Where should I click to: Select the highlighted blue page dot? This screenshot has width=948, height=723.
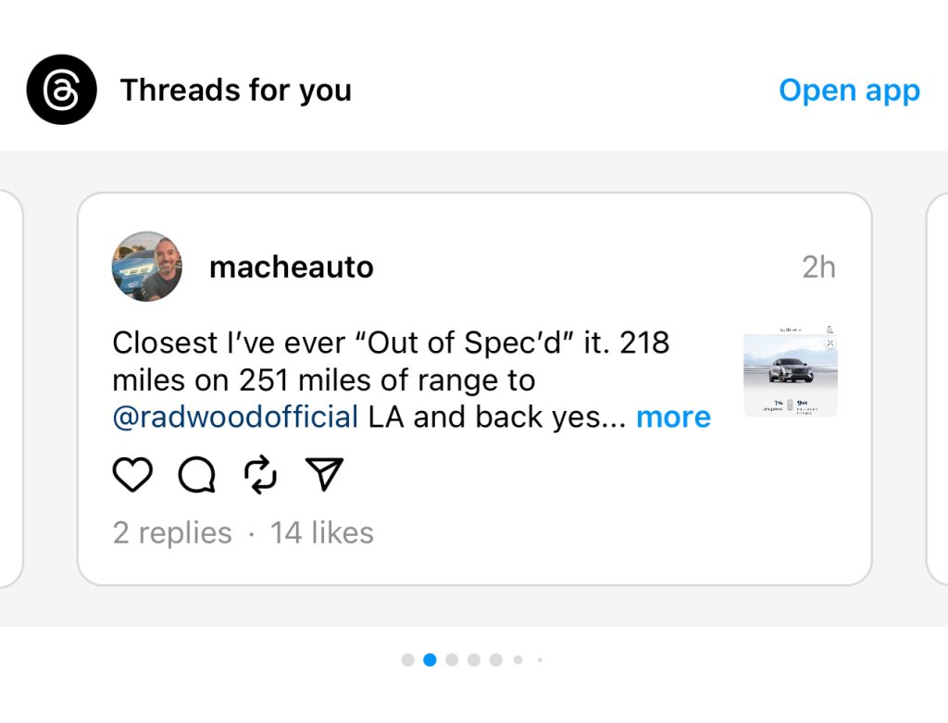[x=430, y=660]
